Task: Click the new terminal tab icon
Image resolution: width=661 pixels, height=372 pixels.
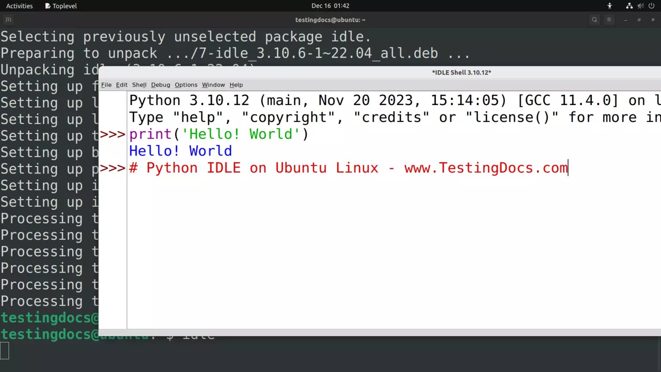Action: point(8,20)
